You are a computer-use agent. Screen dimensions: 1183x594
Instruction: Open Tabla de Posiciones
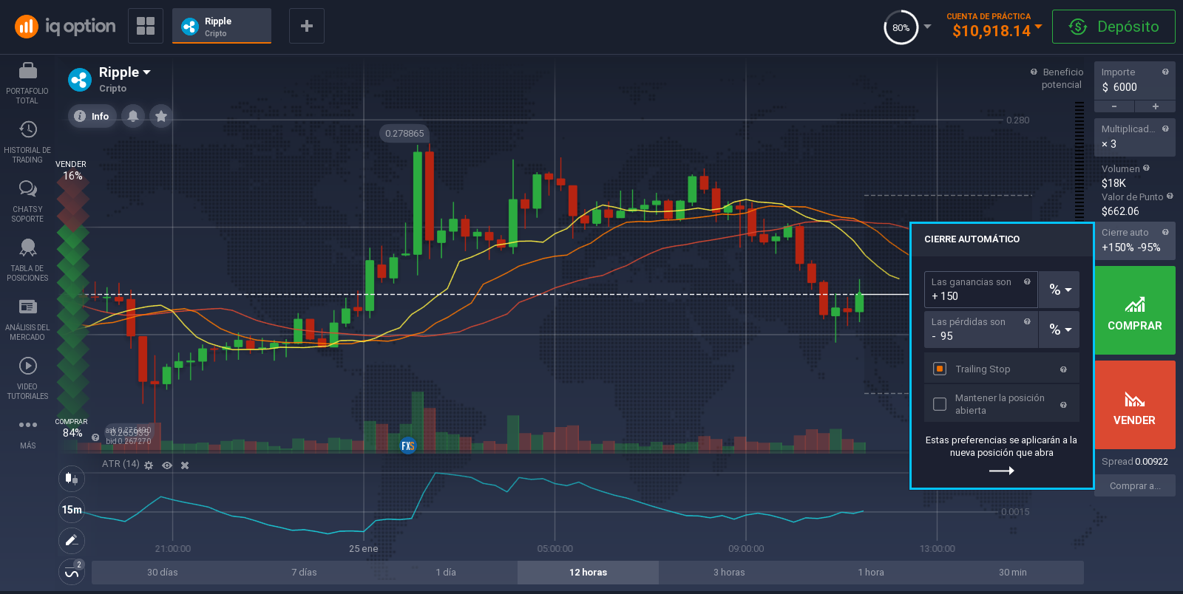click(x=27, y=261)
